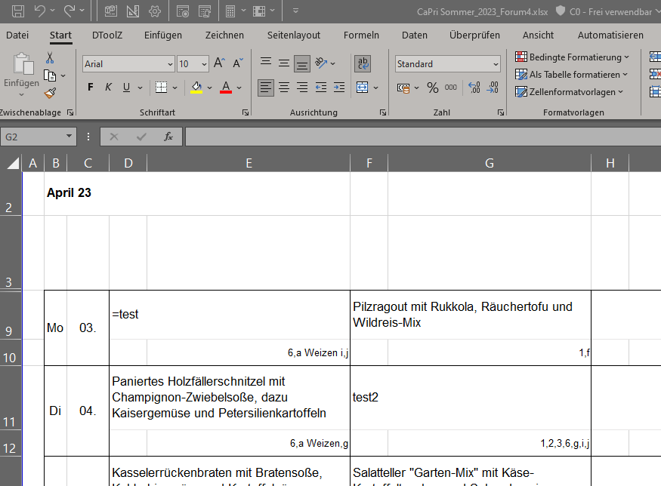
Task: Decrease the cell indent
Action: click(321, 88)
